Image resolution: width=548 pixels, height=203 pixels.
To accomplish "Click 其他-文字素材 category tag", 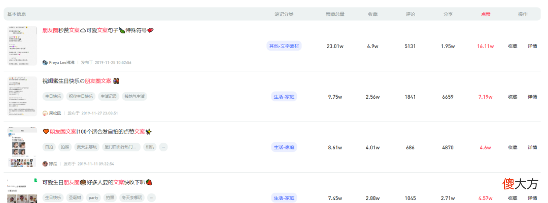I will [284, 46].
